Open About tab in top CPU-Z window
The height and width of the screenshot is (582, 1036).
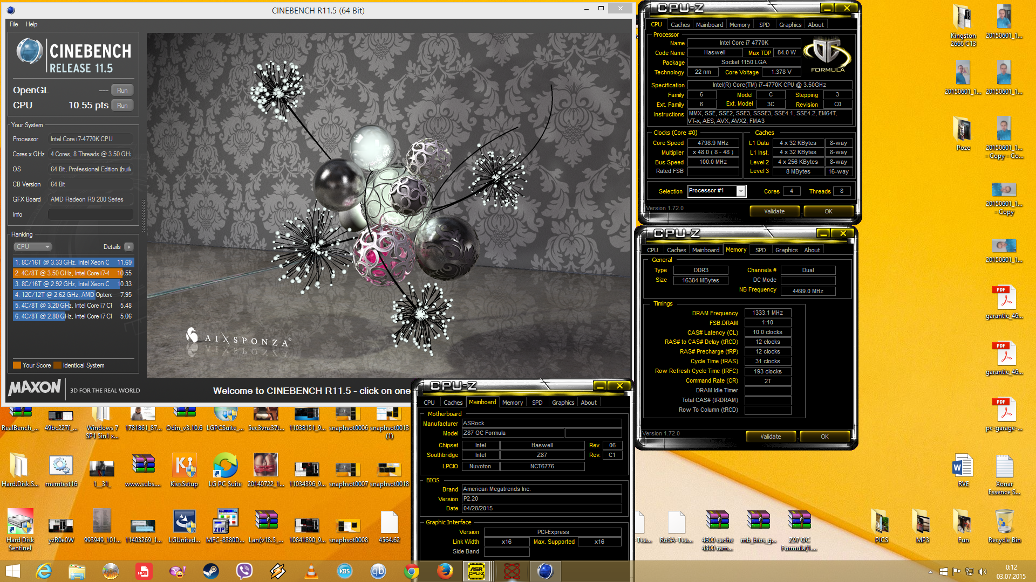point(815,25)
